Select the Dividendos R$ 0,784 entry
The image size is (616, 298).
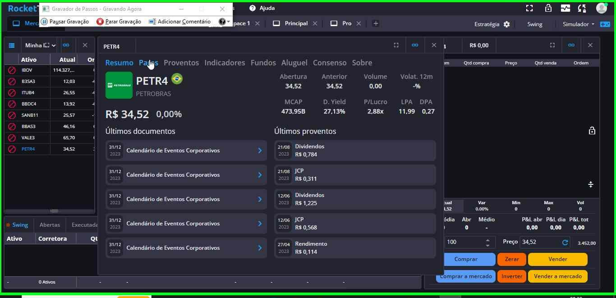tap(355, 151)
